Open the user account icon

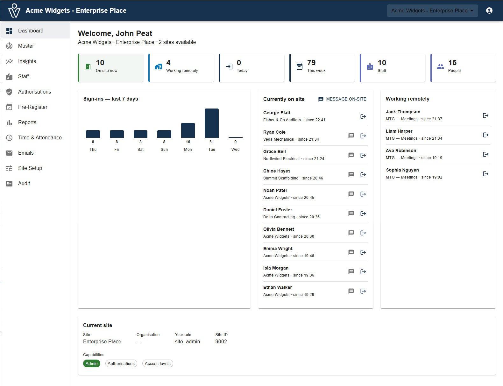pyautogui.click(x=489, y=11)
